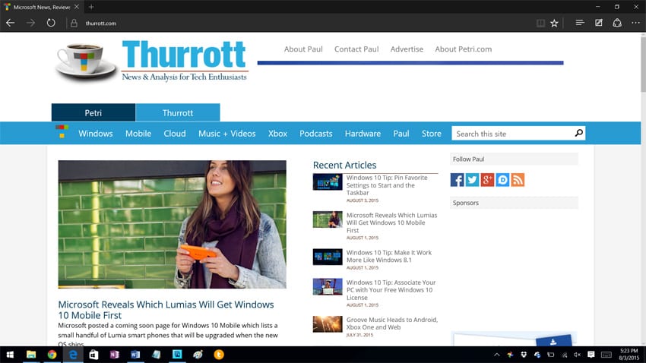Open the Hub icon in Edge toolbar
The width and height of the screenshot is (646, 363).
580,23
